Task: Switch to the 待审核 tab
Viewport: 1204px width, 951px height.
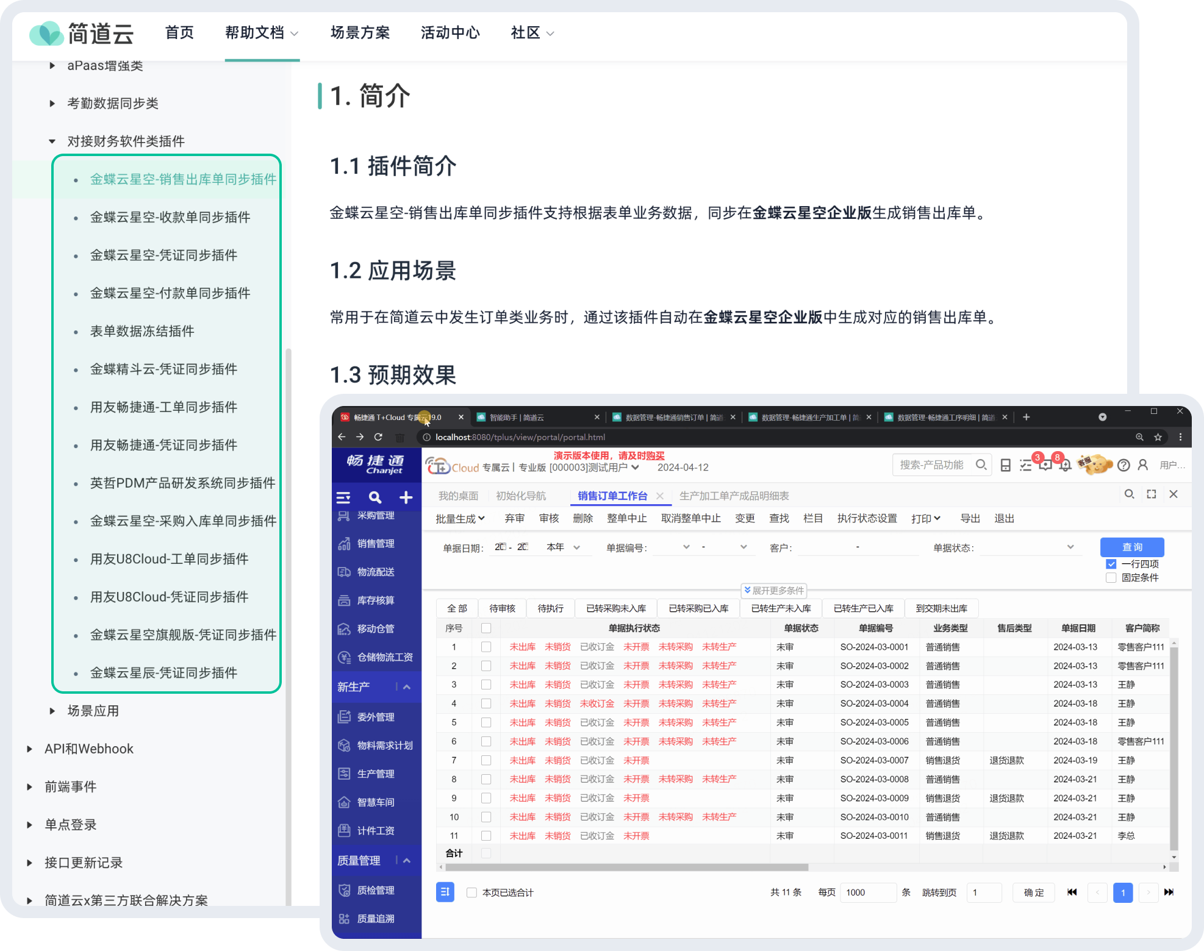Action: (x=502, y=608)
